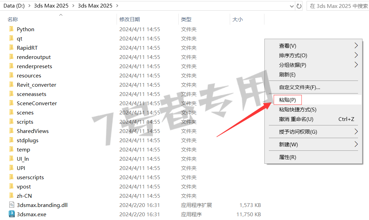This screenshot has width=369, height=220.
Task: Select the scripts folder icon
Action: (x=11, y=122)
